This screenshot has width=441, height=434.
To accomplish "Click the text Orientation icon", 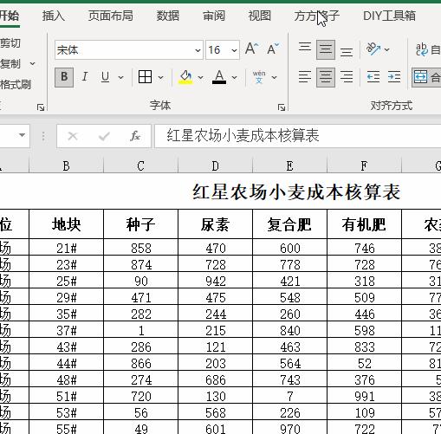I will click(373, 49).
